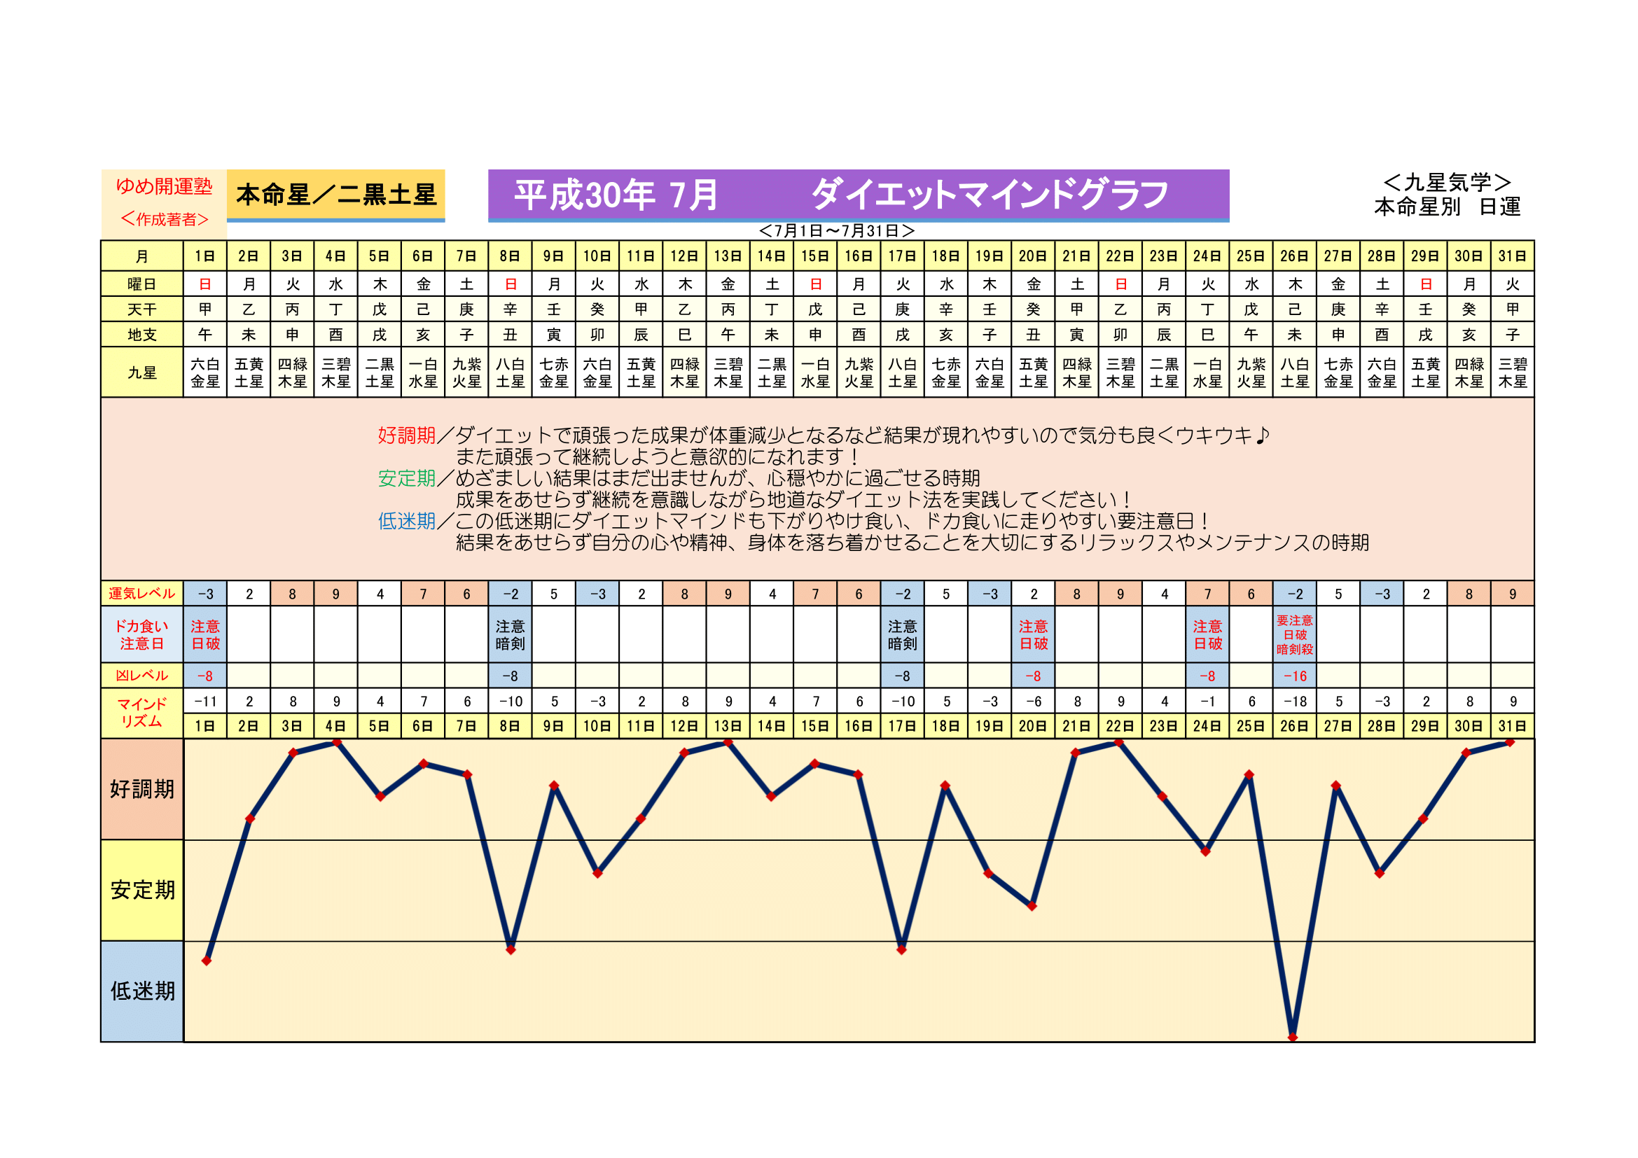Select the blue 低迷期 graph label

142,991
